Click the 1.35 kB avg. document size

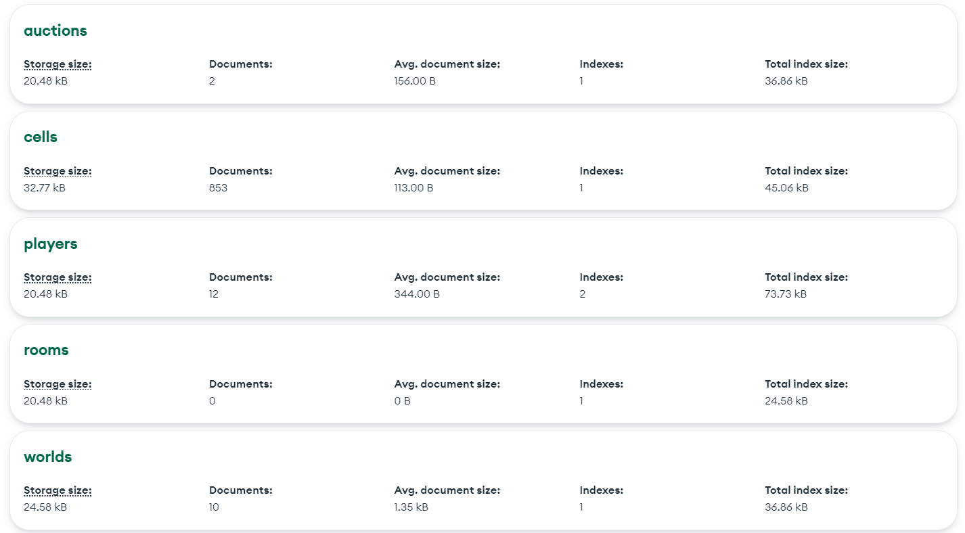coord(411,507)
